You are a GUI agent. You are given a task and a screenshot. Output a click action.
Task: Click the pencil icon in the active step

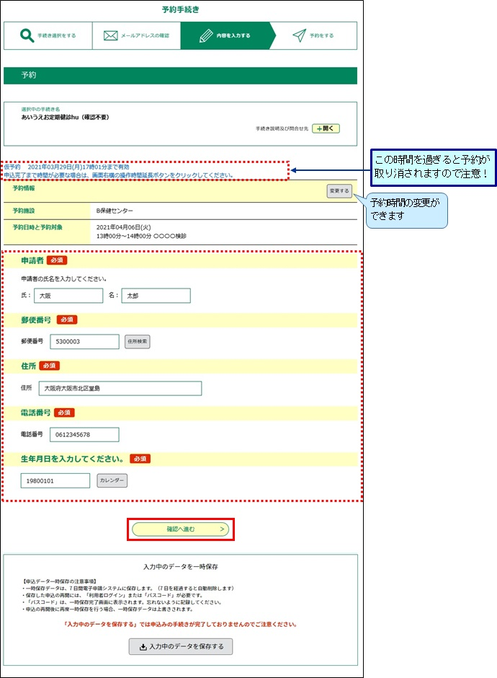[205, 35]
